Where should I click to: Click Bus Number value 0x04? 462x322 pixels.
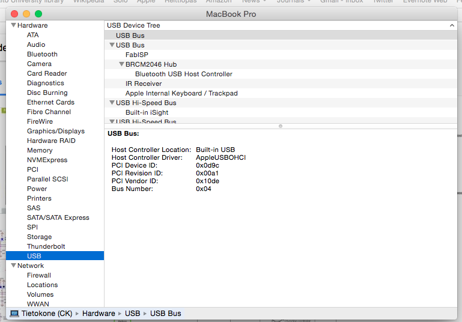[204, 189]
